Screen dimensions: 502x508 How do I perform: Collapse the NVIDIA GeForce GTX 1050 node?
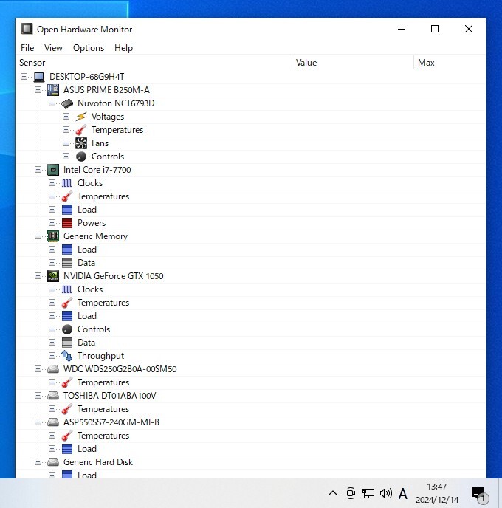[x=38, y=275]
